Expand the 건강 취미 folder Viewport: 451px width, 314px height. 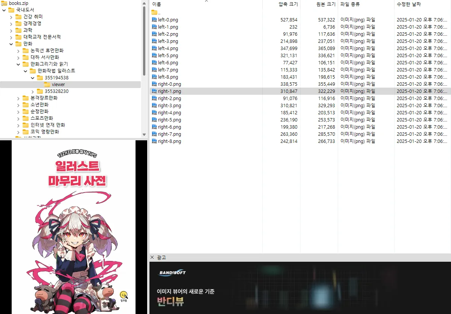pyautogui.click(x=11, y=17)
